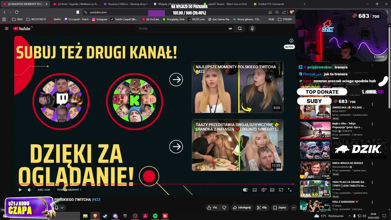The image size is (391, 220).
Task: Toggle subtitles in the player
Action: (x=255, y=190)
